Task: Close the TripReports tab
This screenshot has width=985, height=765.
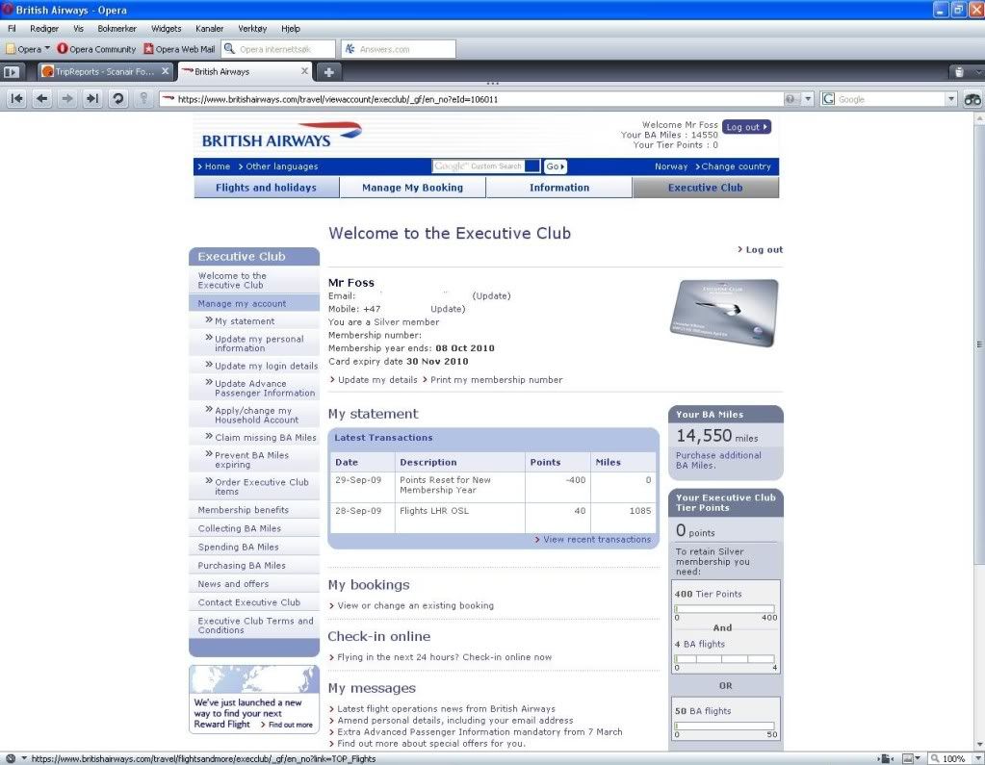Action: pos(166,71)
